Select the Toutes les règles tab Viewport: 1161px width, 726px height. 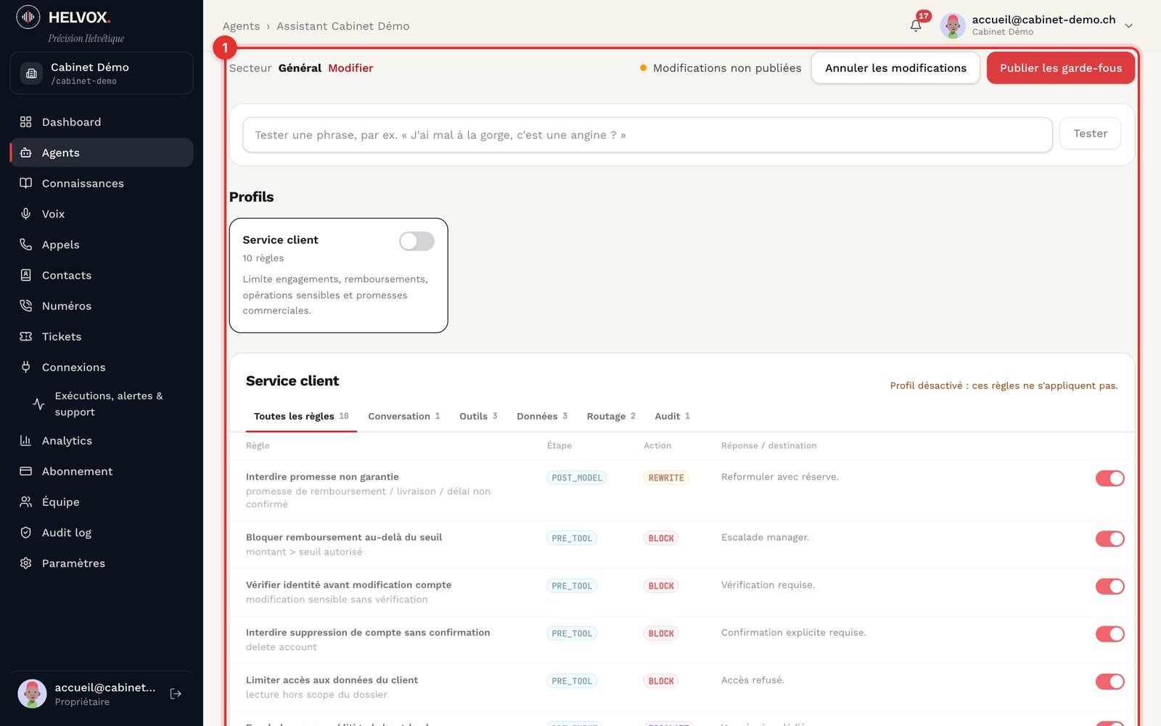click(x=301, y=417)
